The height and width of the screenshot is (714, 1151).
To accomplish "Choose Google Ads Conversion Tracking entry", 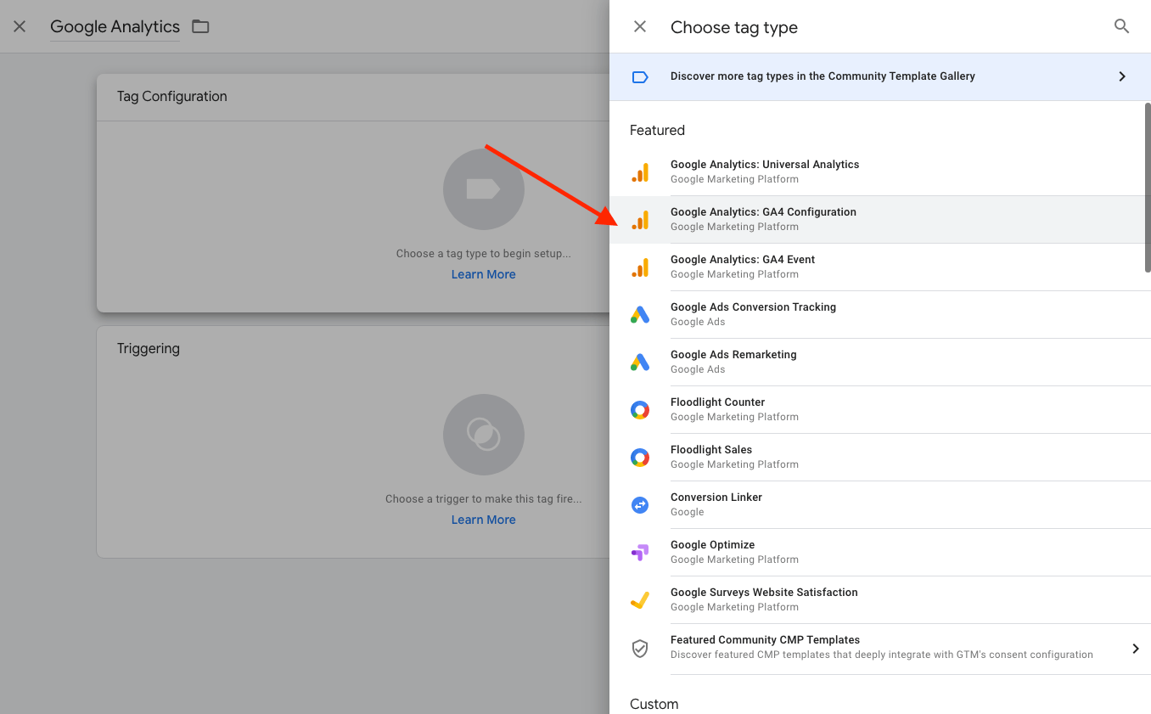I will 880,315.
